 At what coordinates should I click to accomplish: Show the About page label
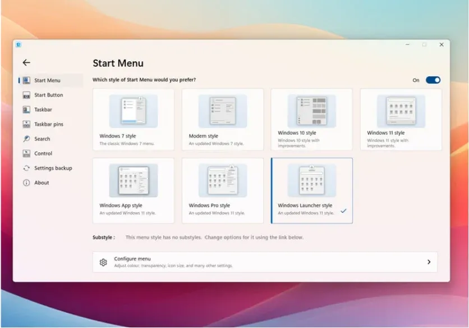coord(42,183)
